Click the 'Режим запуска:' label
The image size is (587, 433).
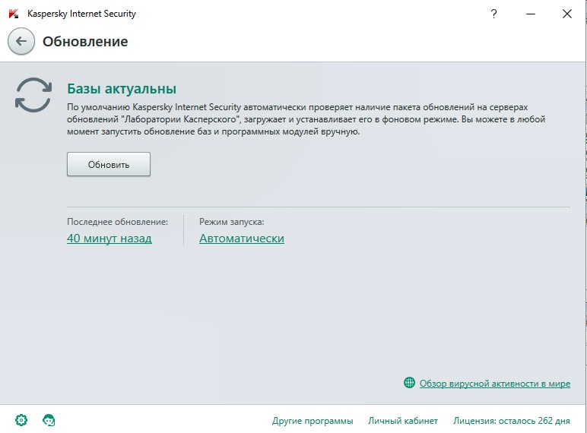tap(232, 222)
